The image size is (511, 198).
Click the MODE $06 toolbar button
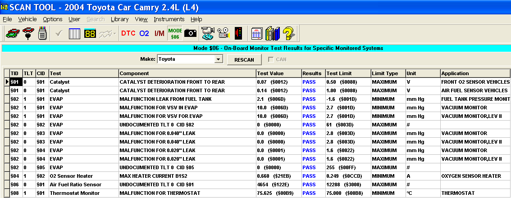[x=175, y=33]
